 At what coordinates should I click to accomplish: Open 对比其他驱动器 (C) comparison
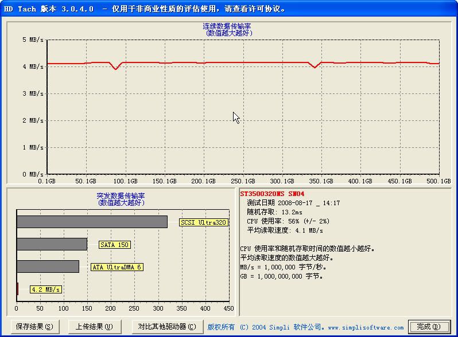pos(166,327)
